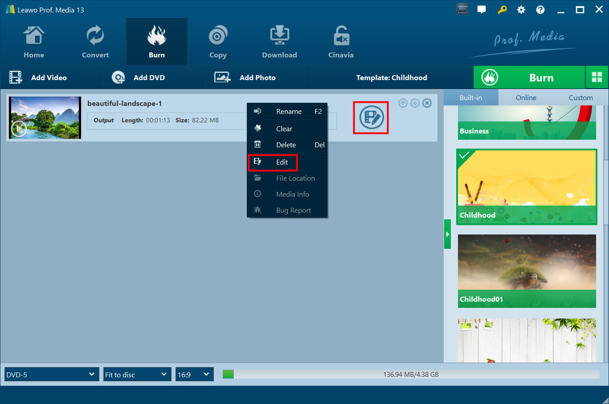This screenshot has width=609, height=404.
Task: Toggle the menu template grid panel icon
Action: coord(597,77)
